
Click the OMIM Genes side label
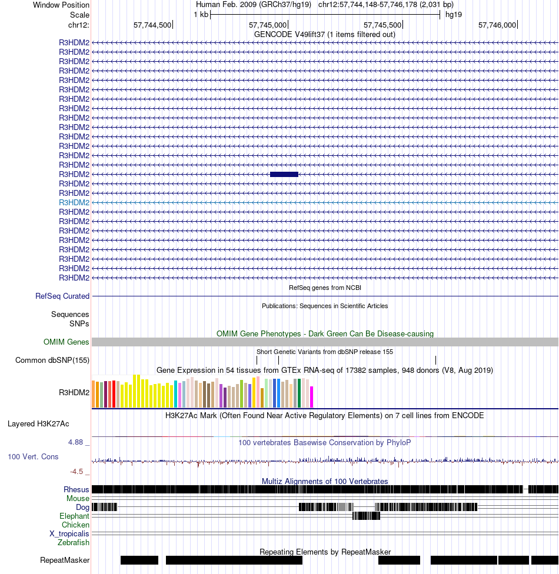click(66, 342)
